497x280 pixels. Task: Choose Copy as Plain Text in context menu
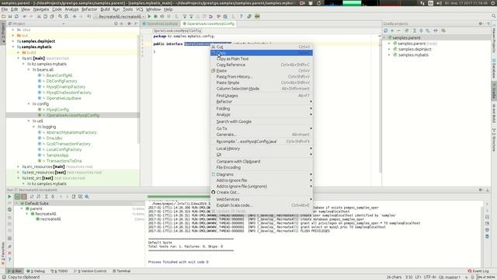point(262,59)
